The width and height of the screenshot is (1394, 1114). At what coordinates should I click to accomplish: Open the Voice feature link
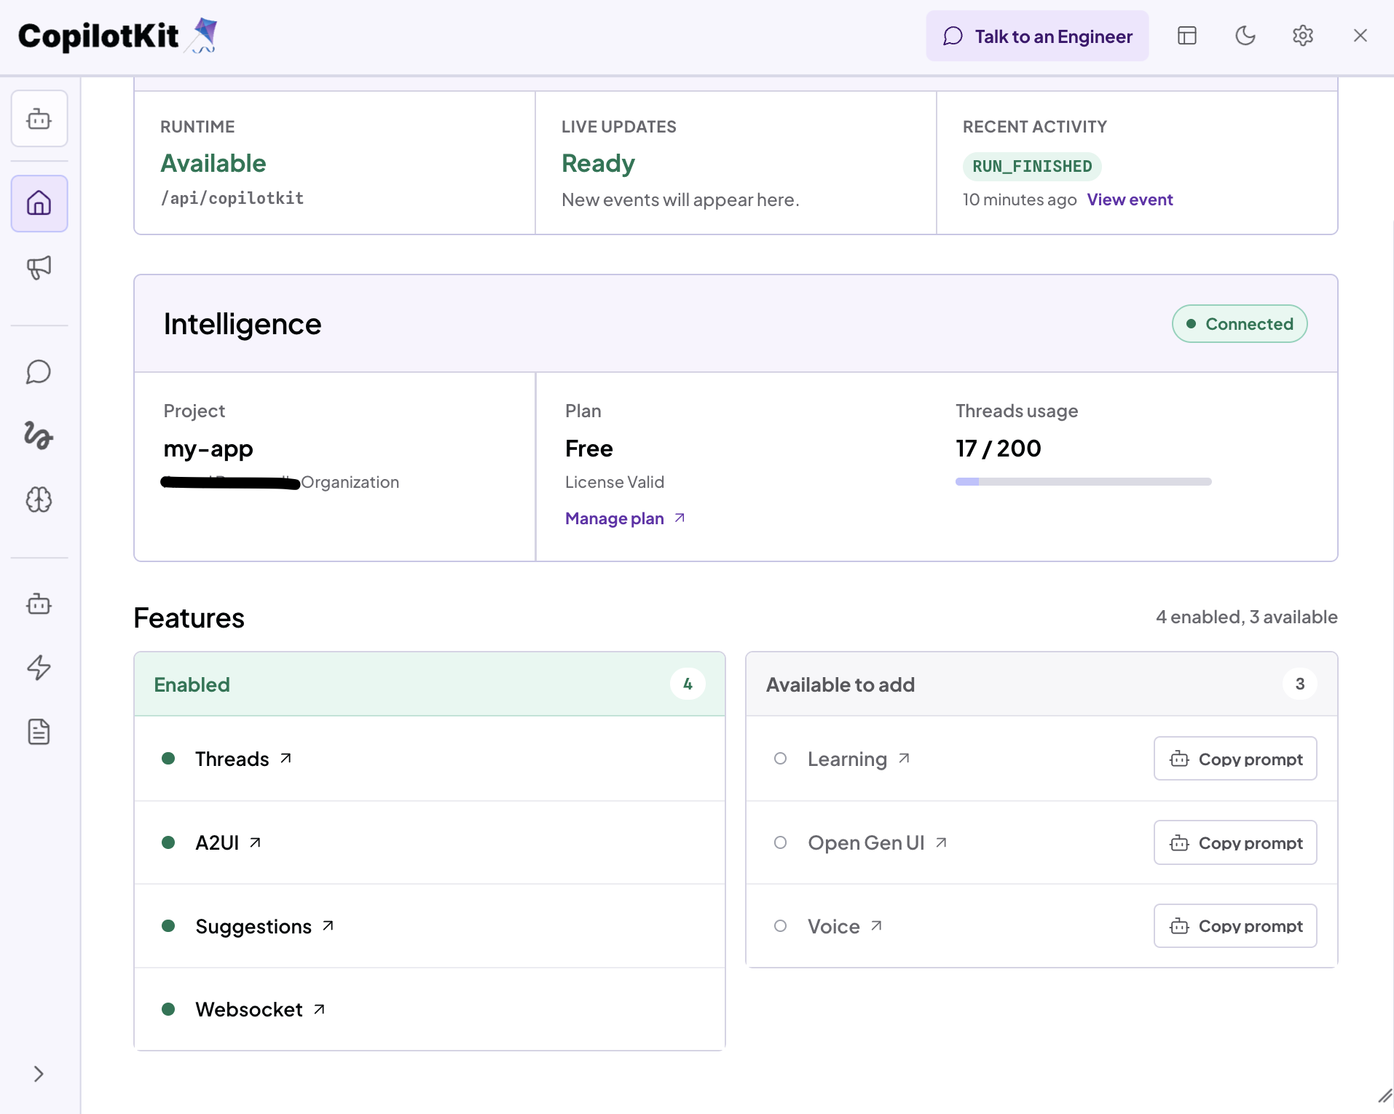point(845,926)
